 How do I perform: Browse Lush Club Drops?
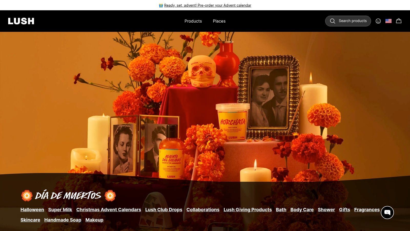(164, 210)
